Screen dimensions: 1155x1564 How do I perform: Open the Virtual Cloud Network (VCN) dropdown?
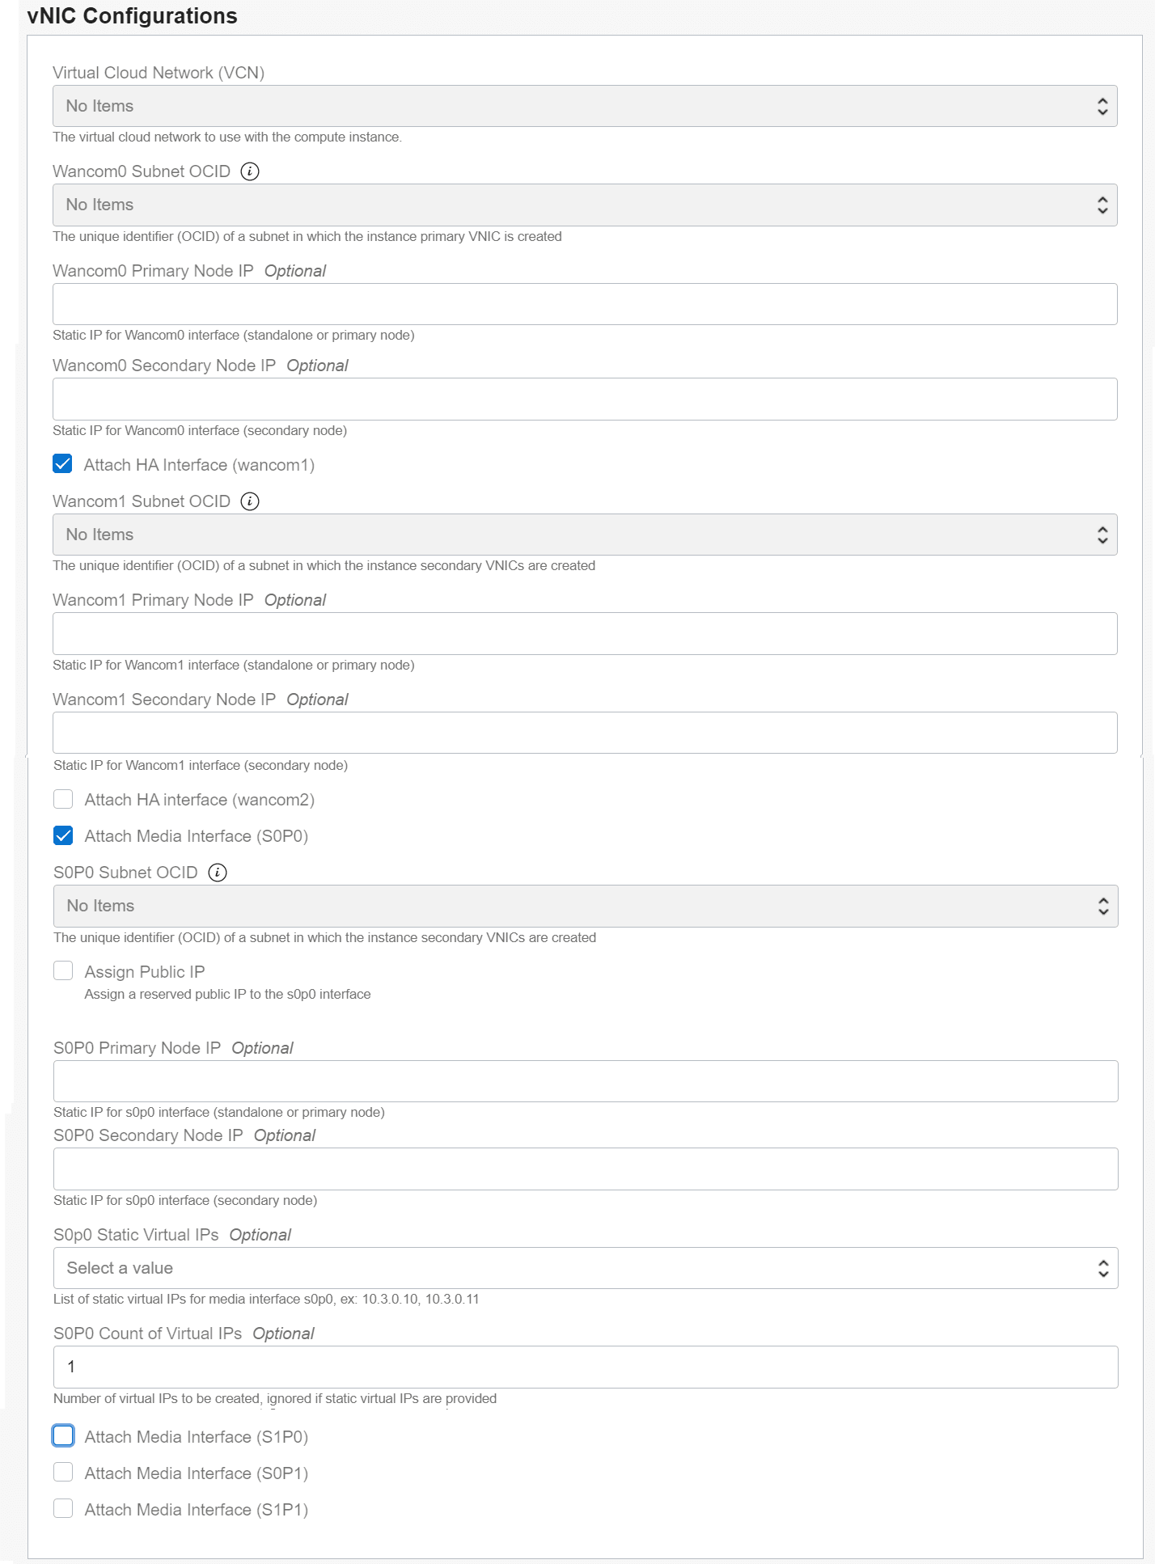coord(585,106)
